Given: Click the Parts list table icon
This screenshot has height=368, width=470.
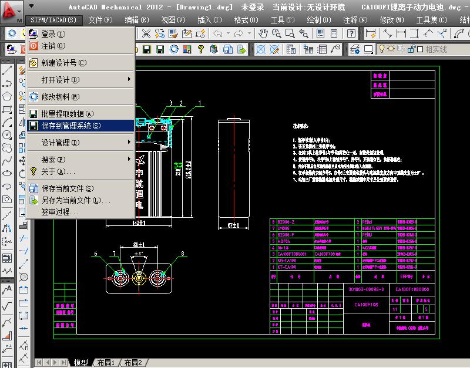Looking at the screenshot, I should click(322, 49).
